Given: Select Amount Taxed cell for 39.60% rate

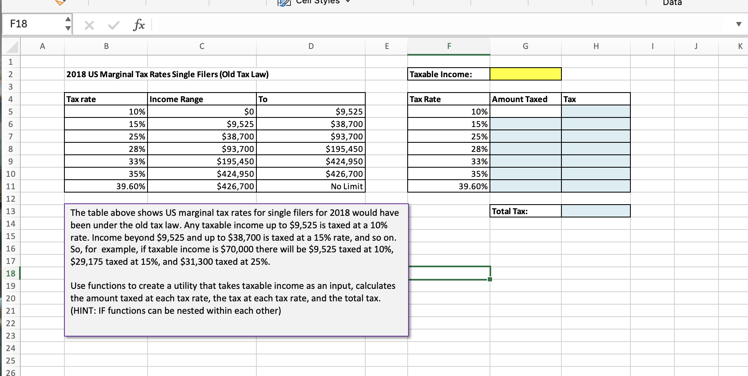Looking at the screenshot, I should (x=526, y=186).
